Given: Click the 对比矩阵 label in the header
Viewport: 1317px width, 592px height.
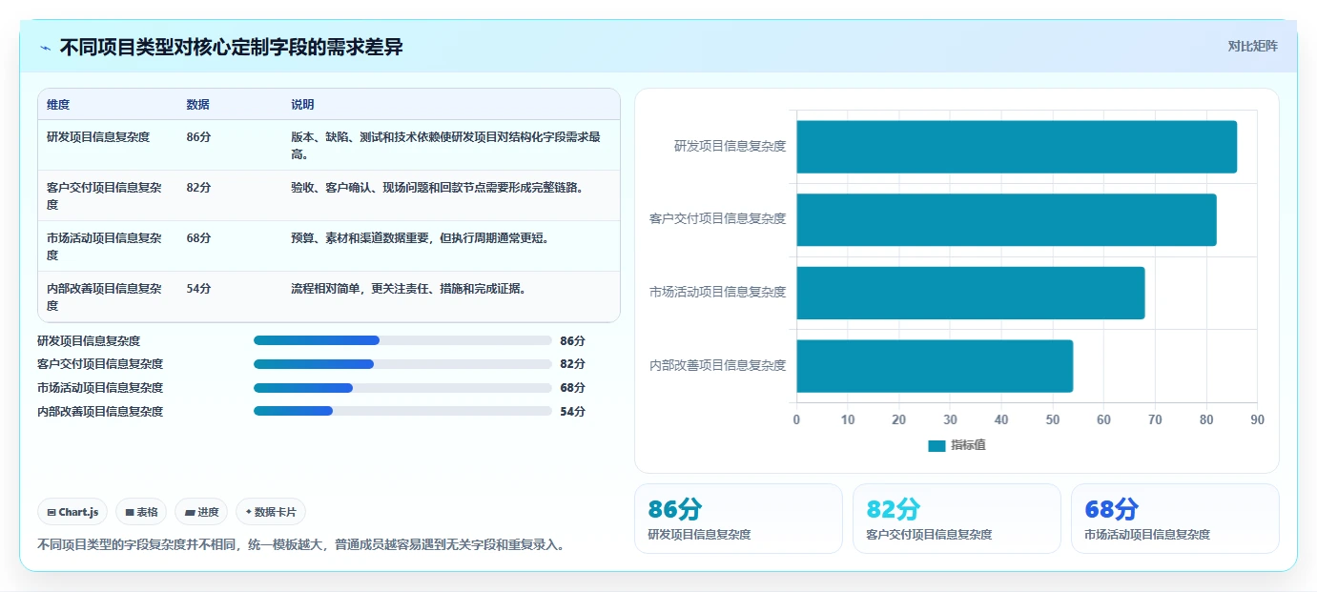Looking at the screenshot, I should tap(1252, 46).
